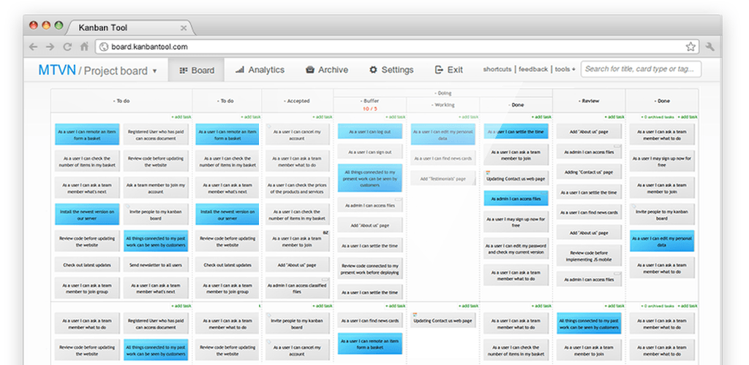Expand the Project board dropdown arrow
This screenshot has height=365, width=749.
click(155, 72)
